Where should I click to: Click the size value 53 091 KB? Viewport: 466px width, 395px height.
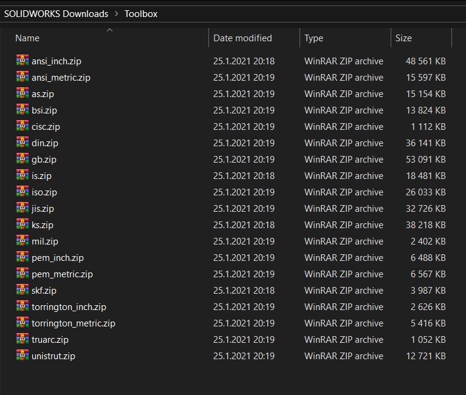point(425,160)
